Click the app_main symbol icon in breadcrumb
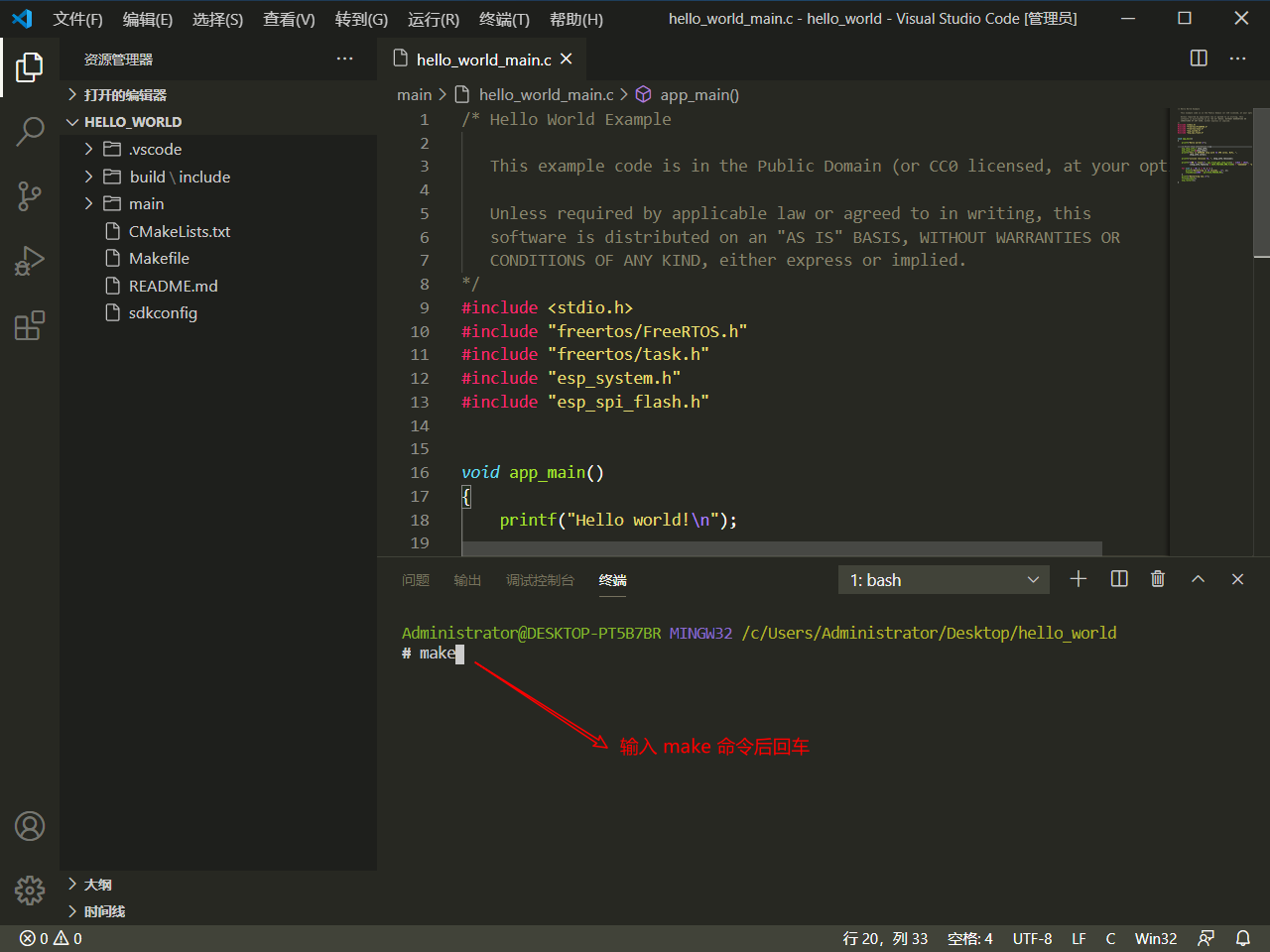Screen dimensions: 1270x952 643,94
